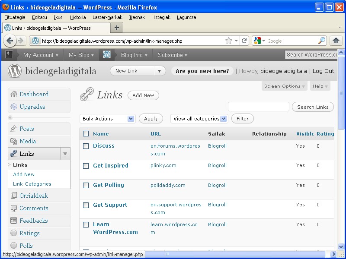
Task: Bookmark page with the star icon
Action: pos(229,41)
